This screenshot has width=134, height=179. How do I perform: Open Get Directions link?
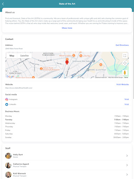tap(122, 45)
